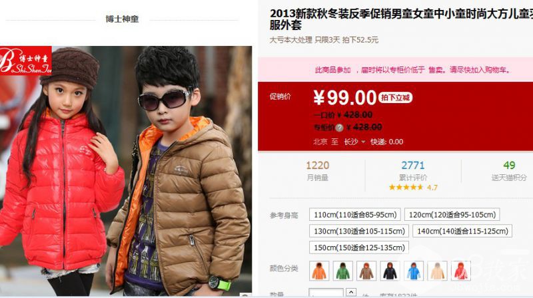Increase quantity with the up arrow
Image resolution: width=533 pixels, height=298 pixels.
pyautogui.click(x=351, y=292)
